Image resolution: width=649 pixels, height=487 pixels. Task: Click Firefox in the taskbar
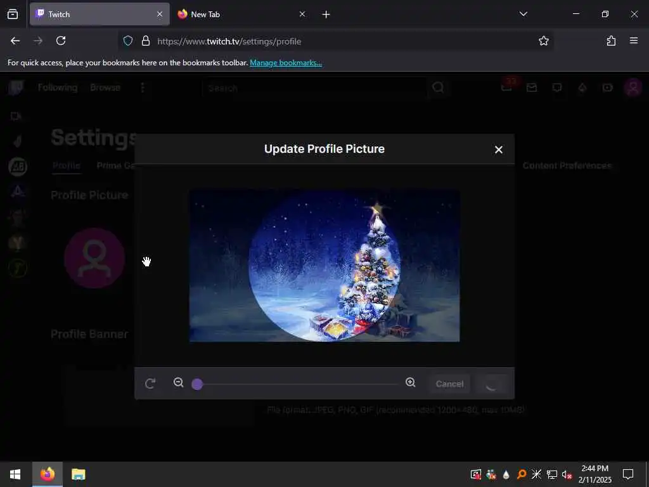tap(47, 474)
